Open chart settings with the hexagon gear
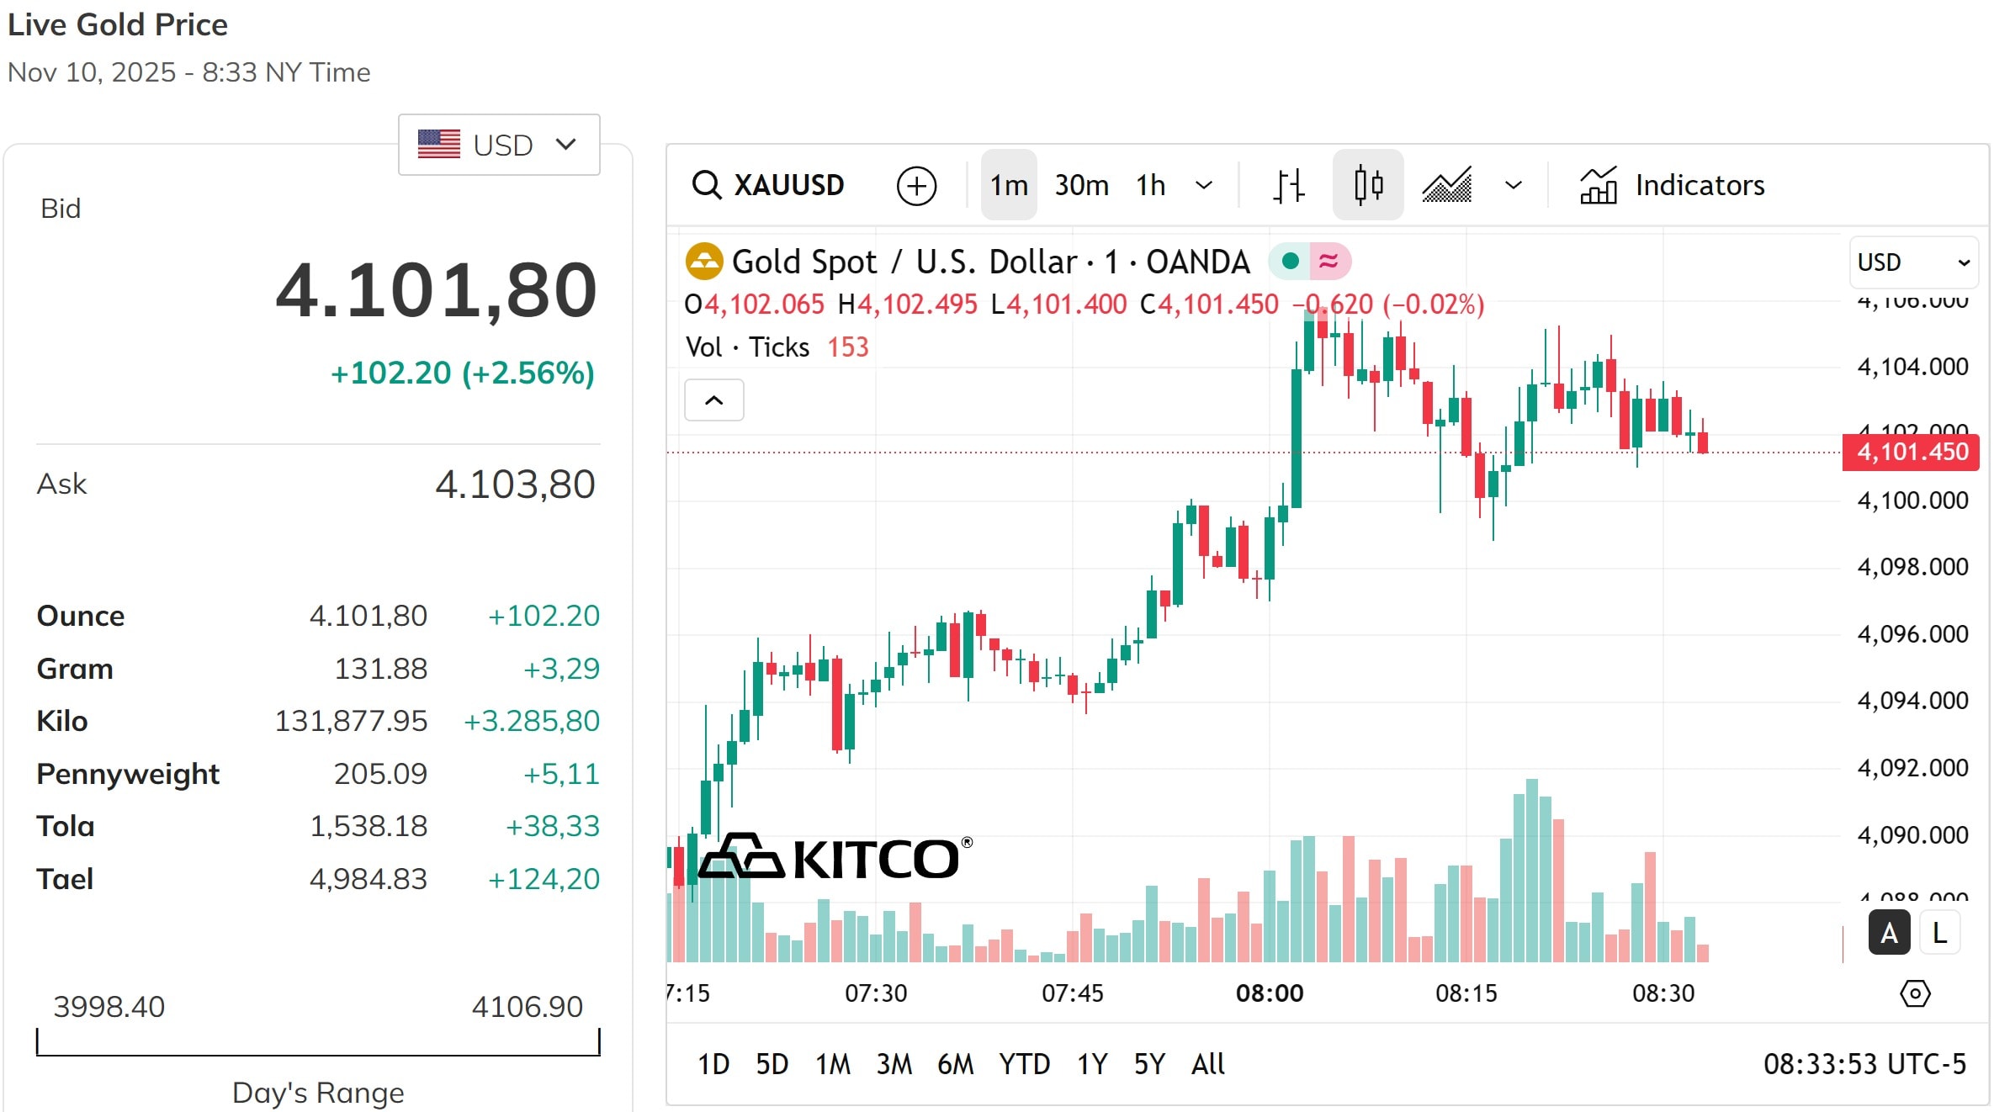 1916,993
